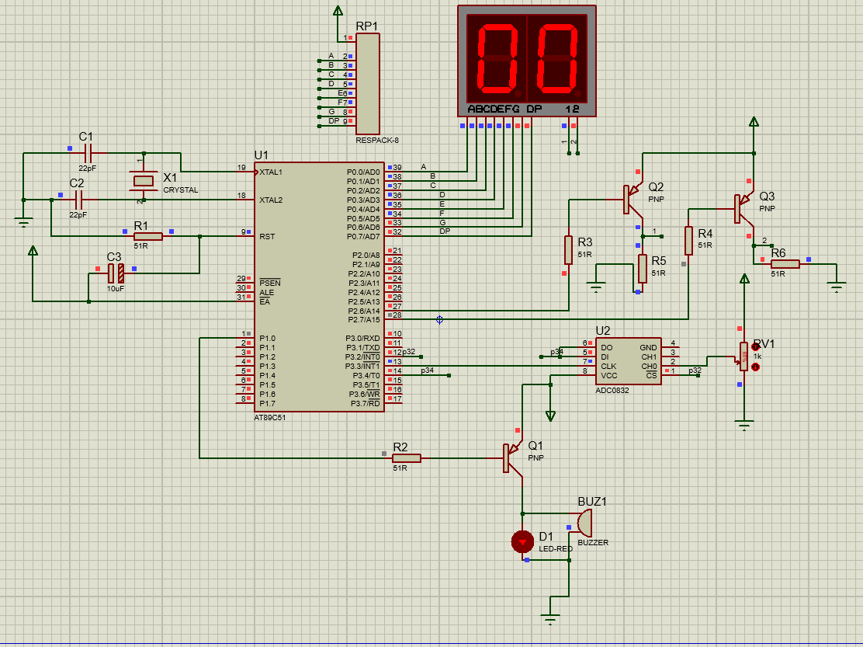
Task: Click the P1.7 pin label
Action: 268,404
